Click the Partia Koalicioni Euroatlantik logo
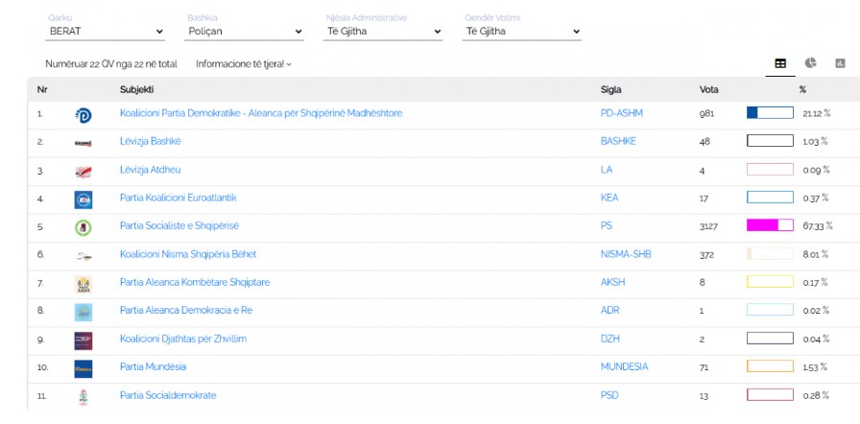The image size is (860, 424). pyautogui.click(x=84, y=199)
